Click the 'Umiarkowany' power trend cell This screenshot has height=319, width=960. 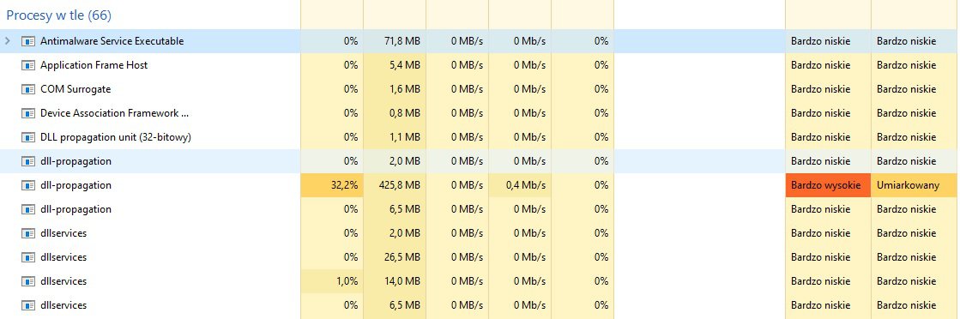[915, 185]
